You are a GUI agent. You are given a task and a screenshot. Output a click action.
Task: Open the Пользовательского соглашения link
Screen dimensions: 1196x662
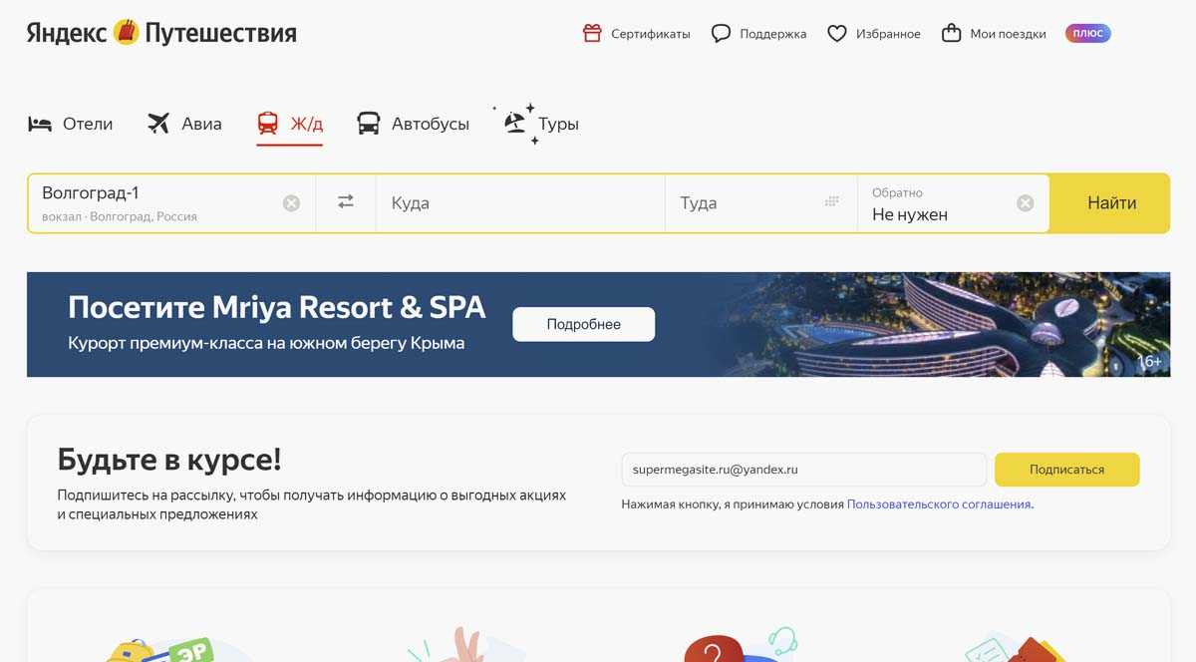tap(939, 504)
